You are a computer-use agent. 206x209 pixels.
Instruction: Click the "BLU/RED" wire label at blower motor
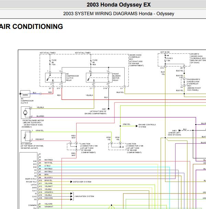pos(40,116)
